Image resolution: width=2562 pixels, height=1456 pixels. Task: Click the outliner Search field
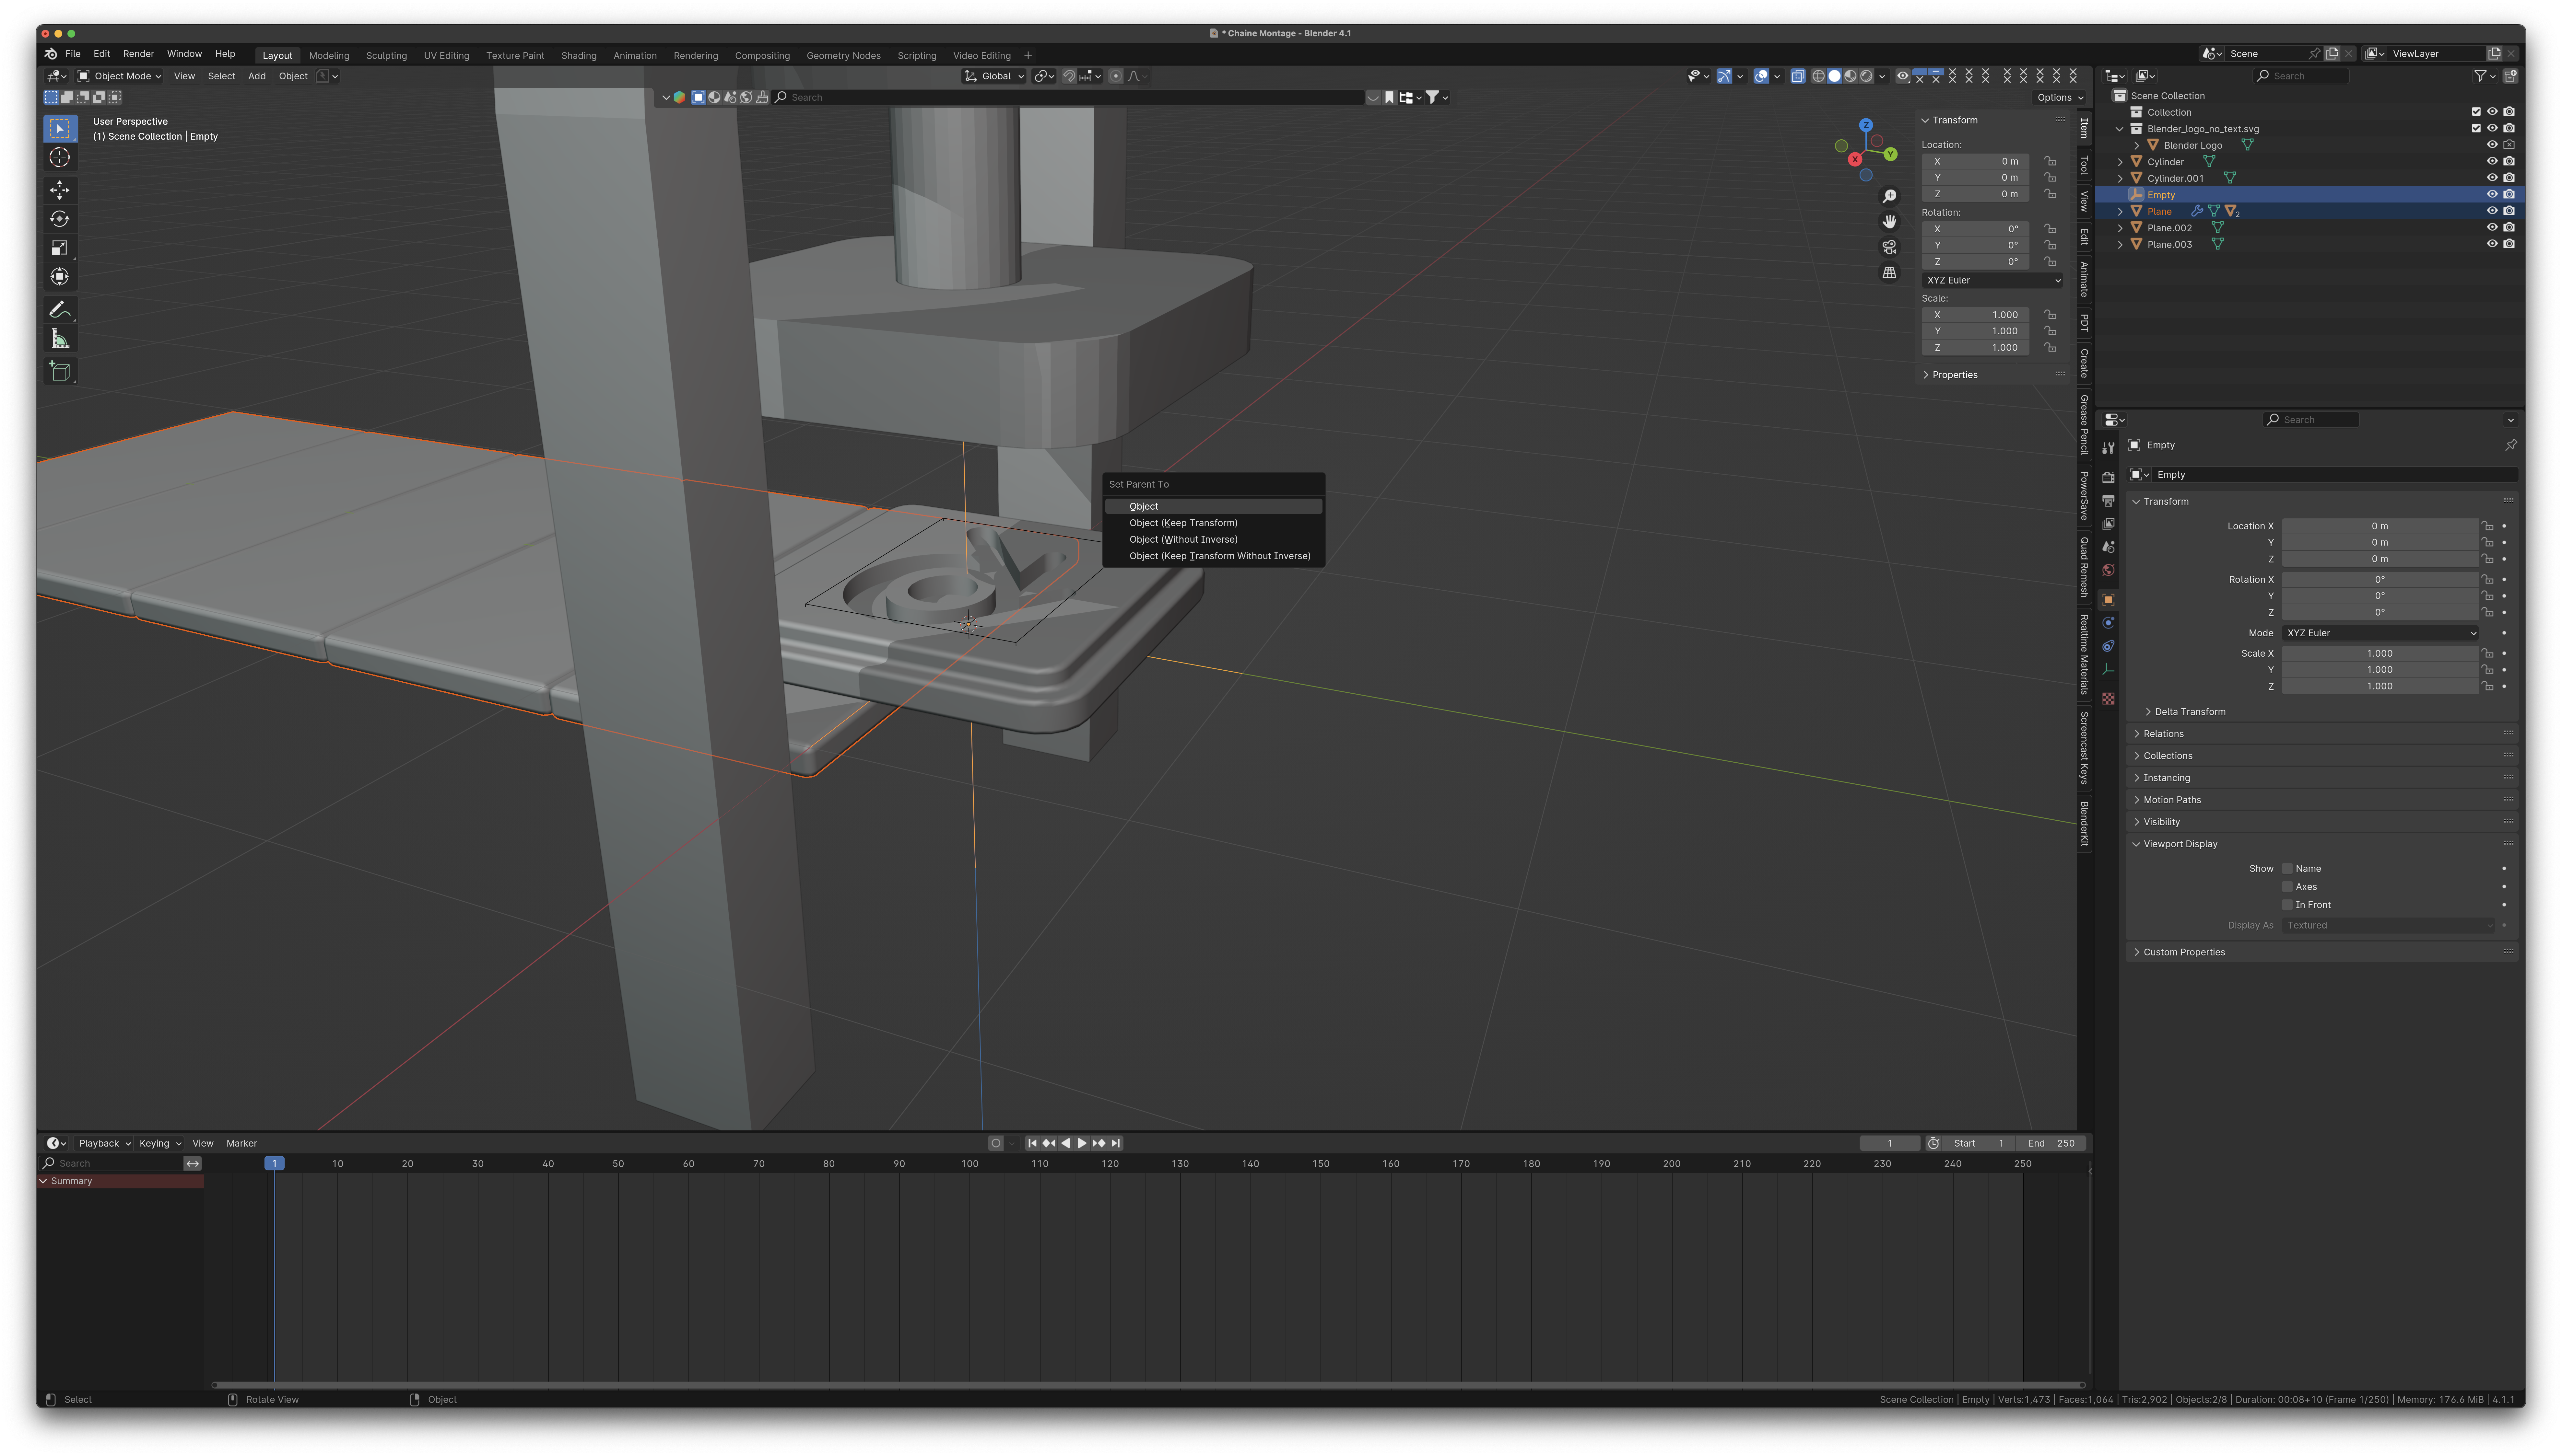[x=2301, y=76]
